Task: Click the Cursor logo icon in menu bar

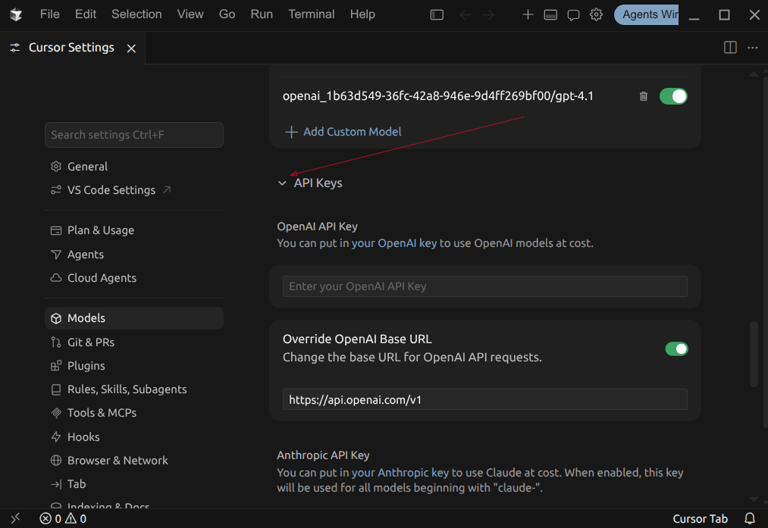Action: 16,14
